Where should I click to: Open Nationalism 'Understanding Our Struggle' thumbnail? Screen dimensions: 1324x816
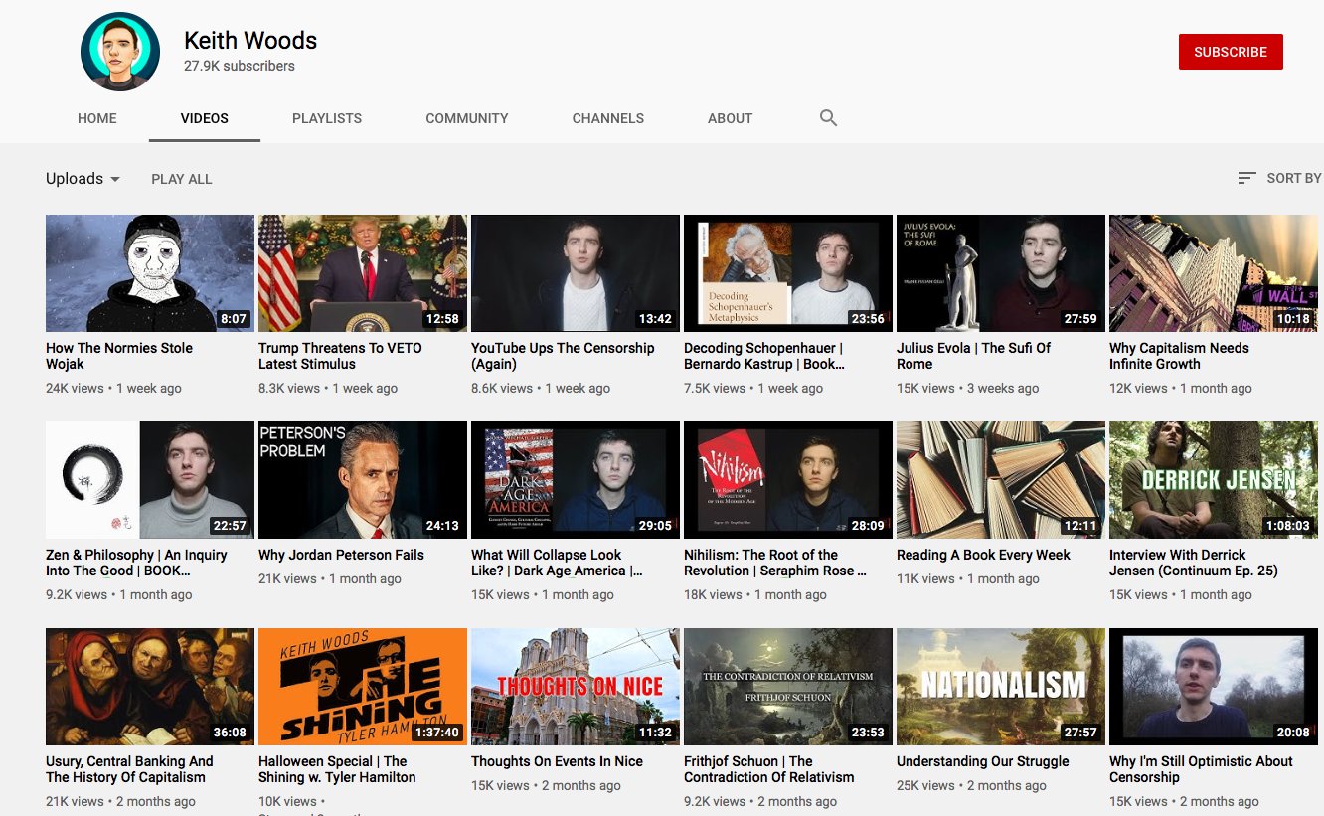(1001, 687)
